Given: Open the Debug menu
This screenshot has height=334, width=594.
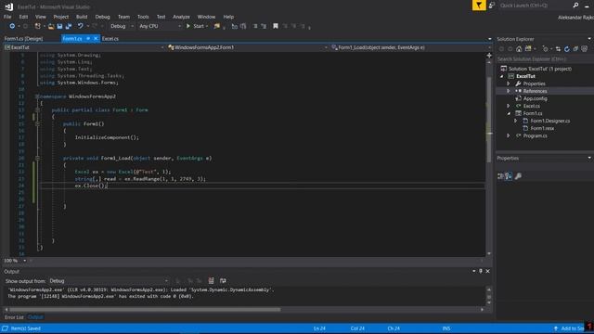Looking at the screenshot, I should point(102,17).
